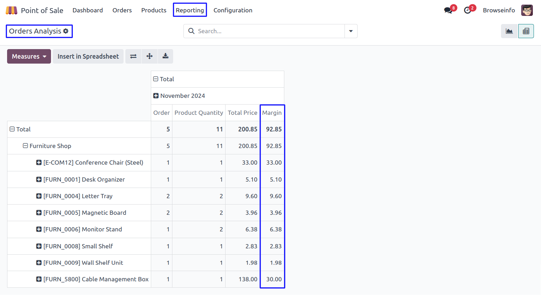Screen dimensions: 541x295
Task: Open the Measures dropdown
Action: [x=29, y=57]
